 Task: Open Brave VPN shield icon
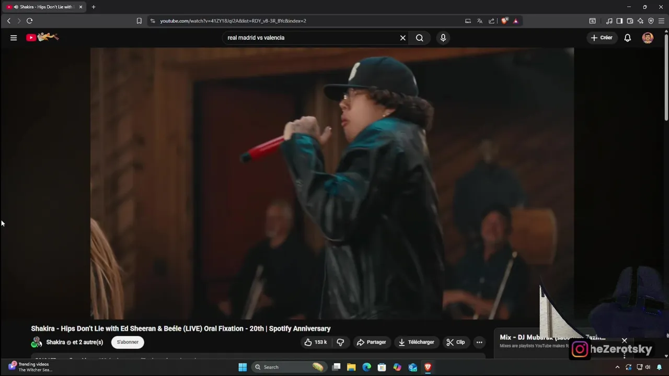pyautogui.click(x=651, y=21)
